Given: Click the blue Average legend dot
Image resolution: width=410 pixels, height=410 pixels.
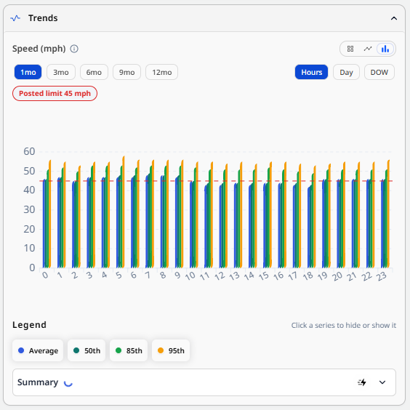Looking at the screenshot, I should coord(21,350).
